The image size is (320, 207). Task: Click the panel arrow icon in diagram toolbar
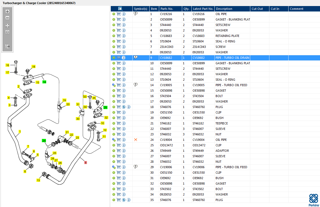(x=7, y=46)
